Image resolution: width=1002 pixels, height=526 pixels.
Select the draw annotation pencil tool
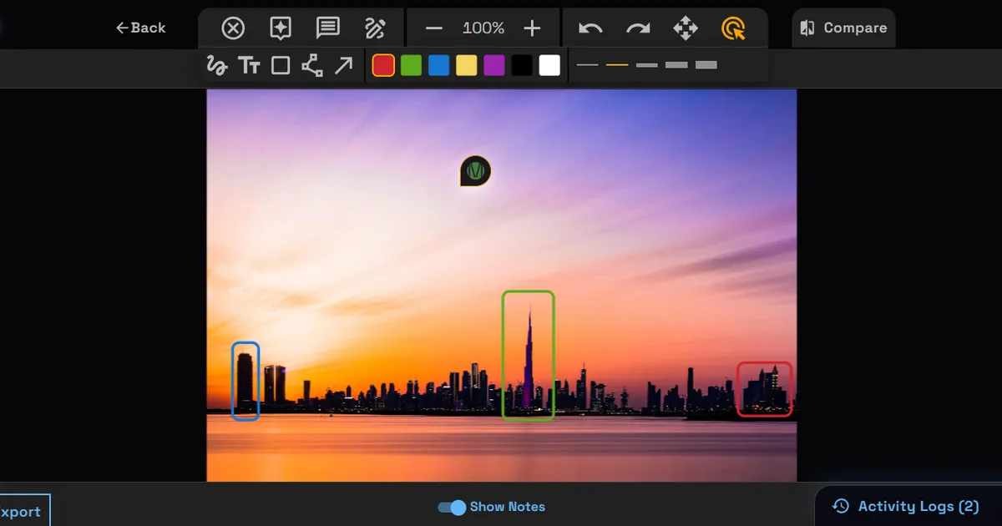click(375, 28)
